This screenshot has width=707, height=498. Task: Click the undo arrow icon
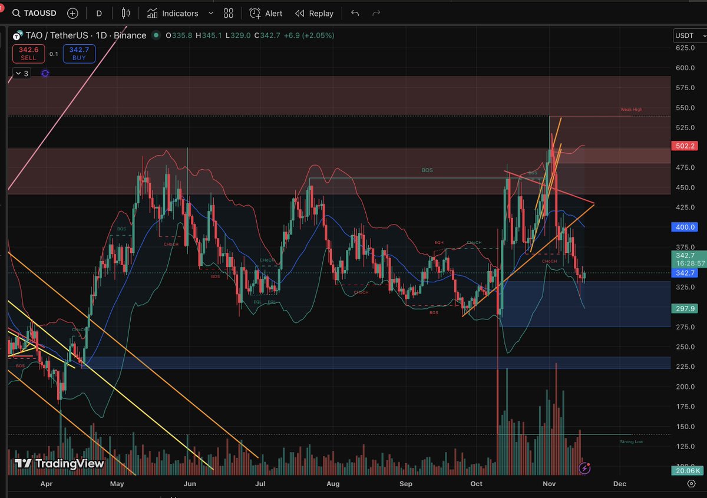(x=354, y=13)
